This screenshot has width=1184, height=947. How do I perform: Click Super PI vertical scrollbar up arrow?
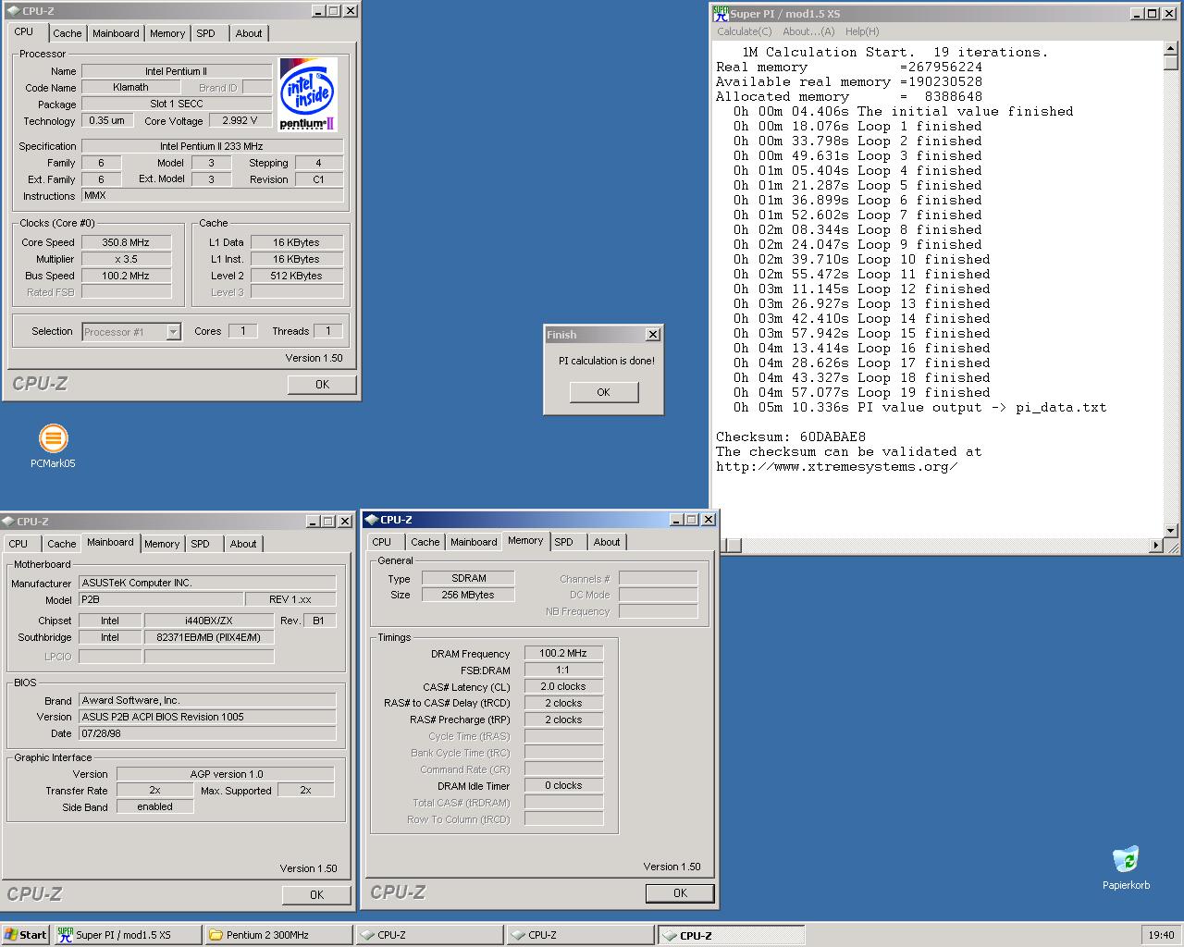tap(1171, 50)
